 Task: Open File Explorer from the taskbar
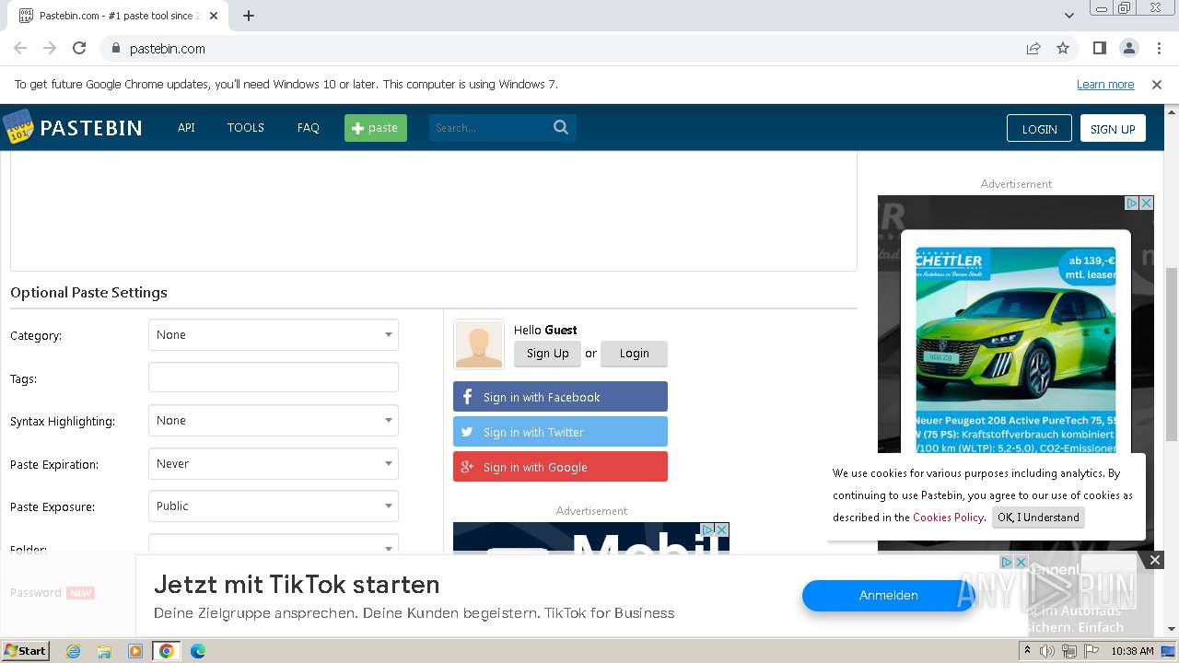(104, 650)
